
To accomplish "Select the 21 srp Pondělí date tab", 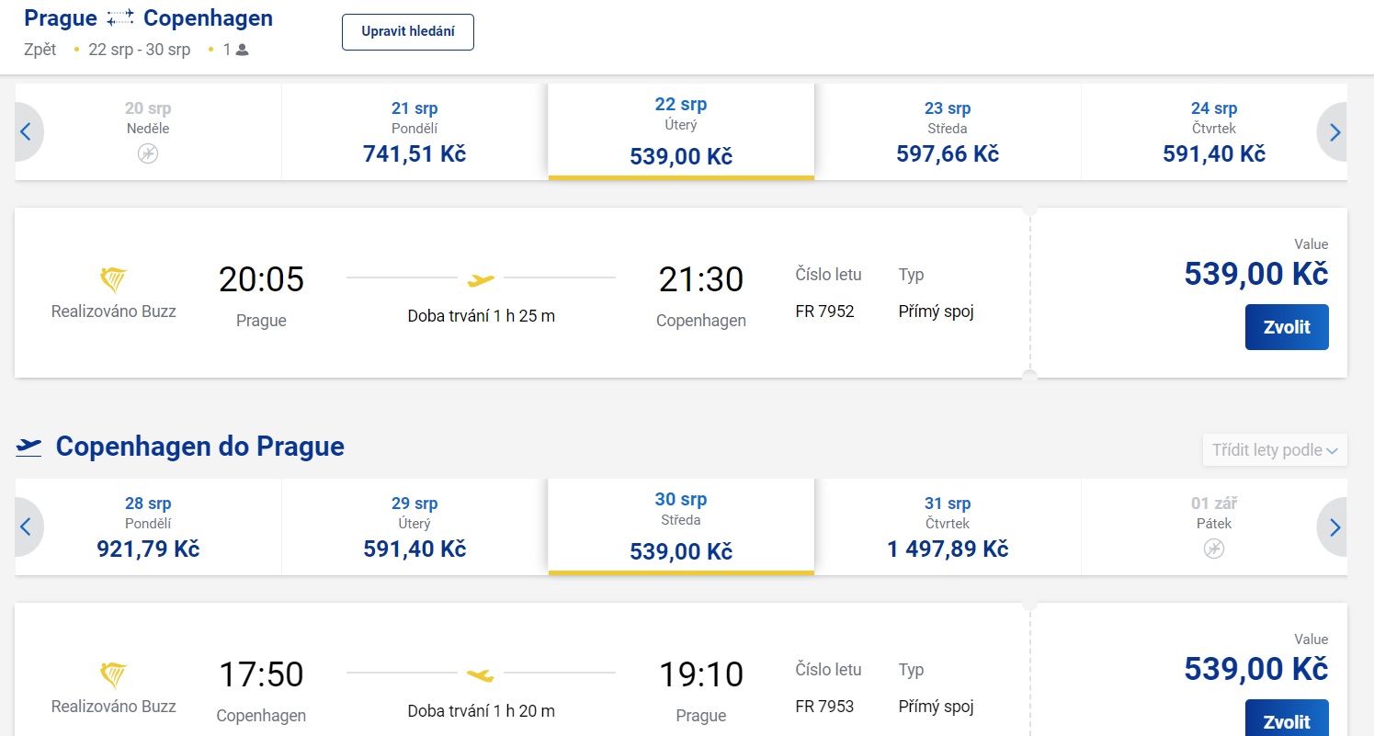I will pos(414,132).
